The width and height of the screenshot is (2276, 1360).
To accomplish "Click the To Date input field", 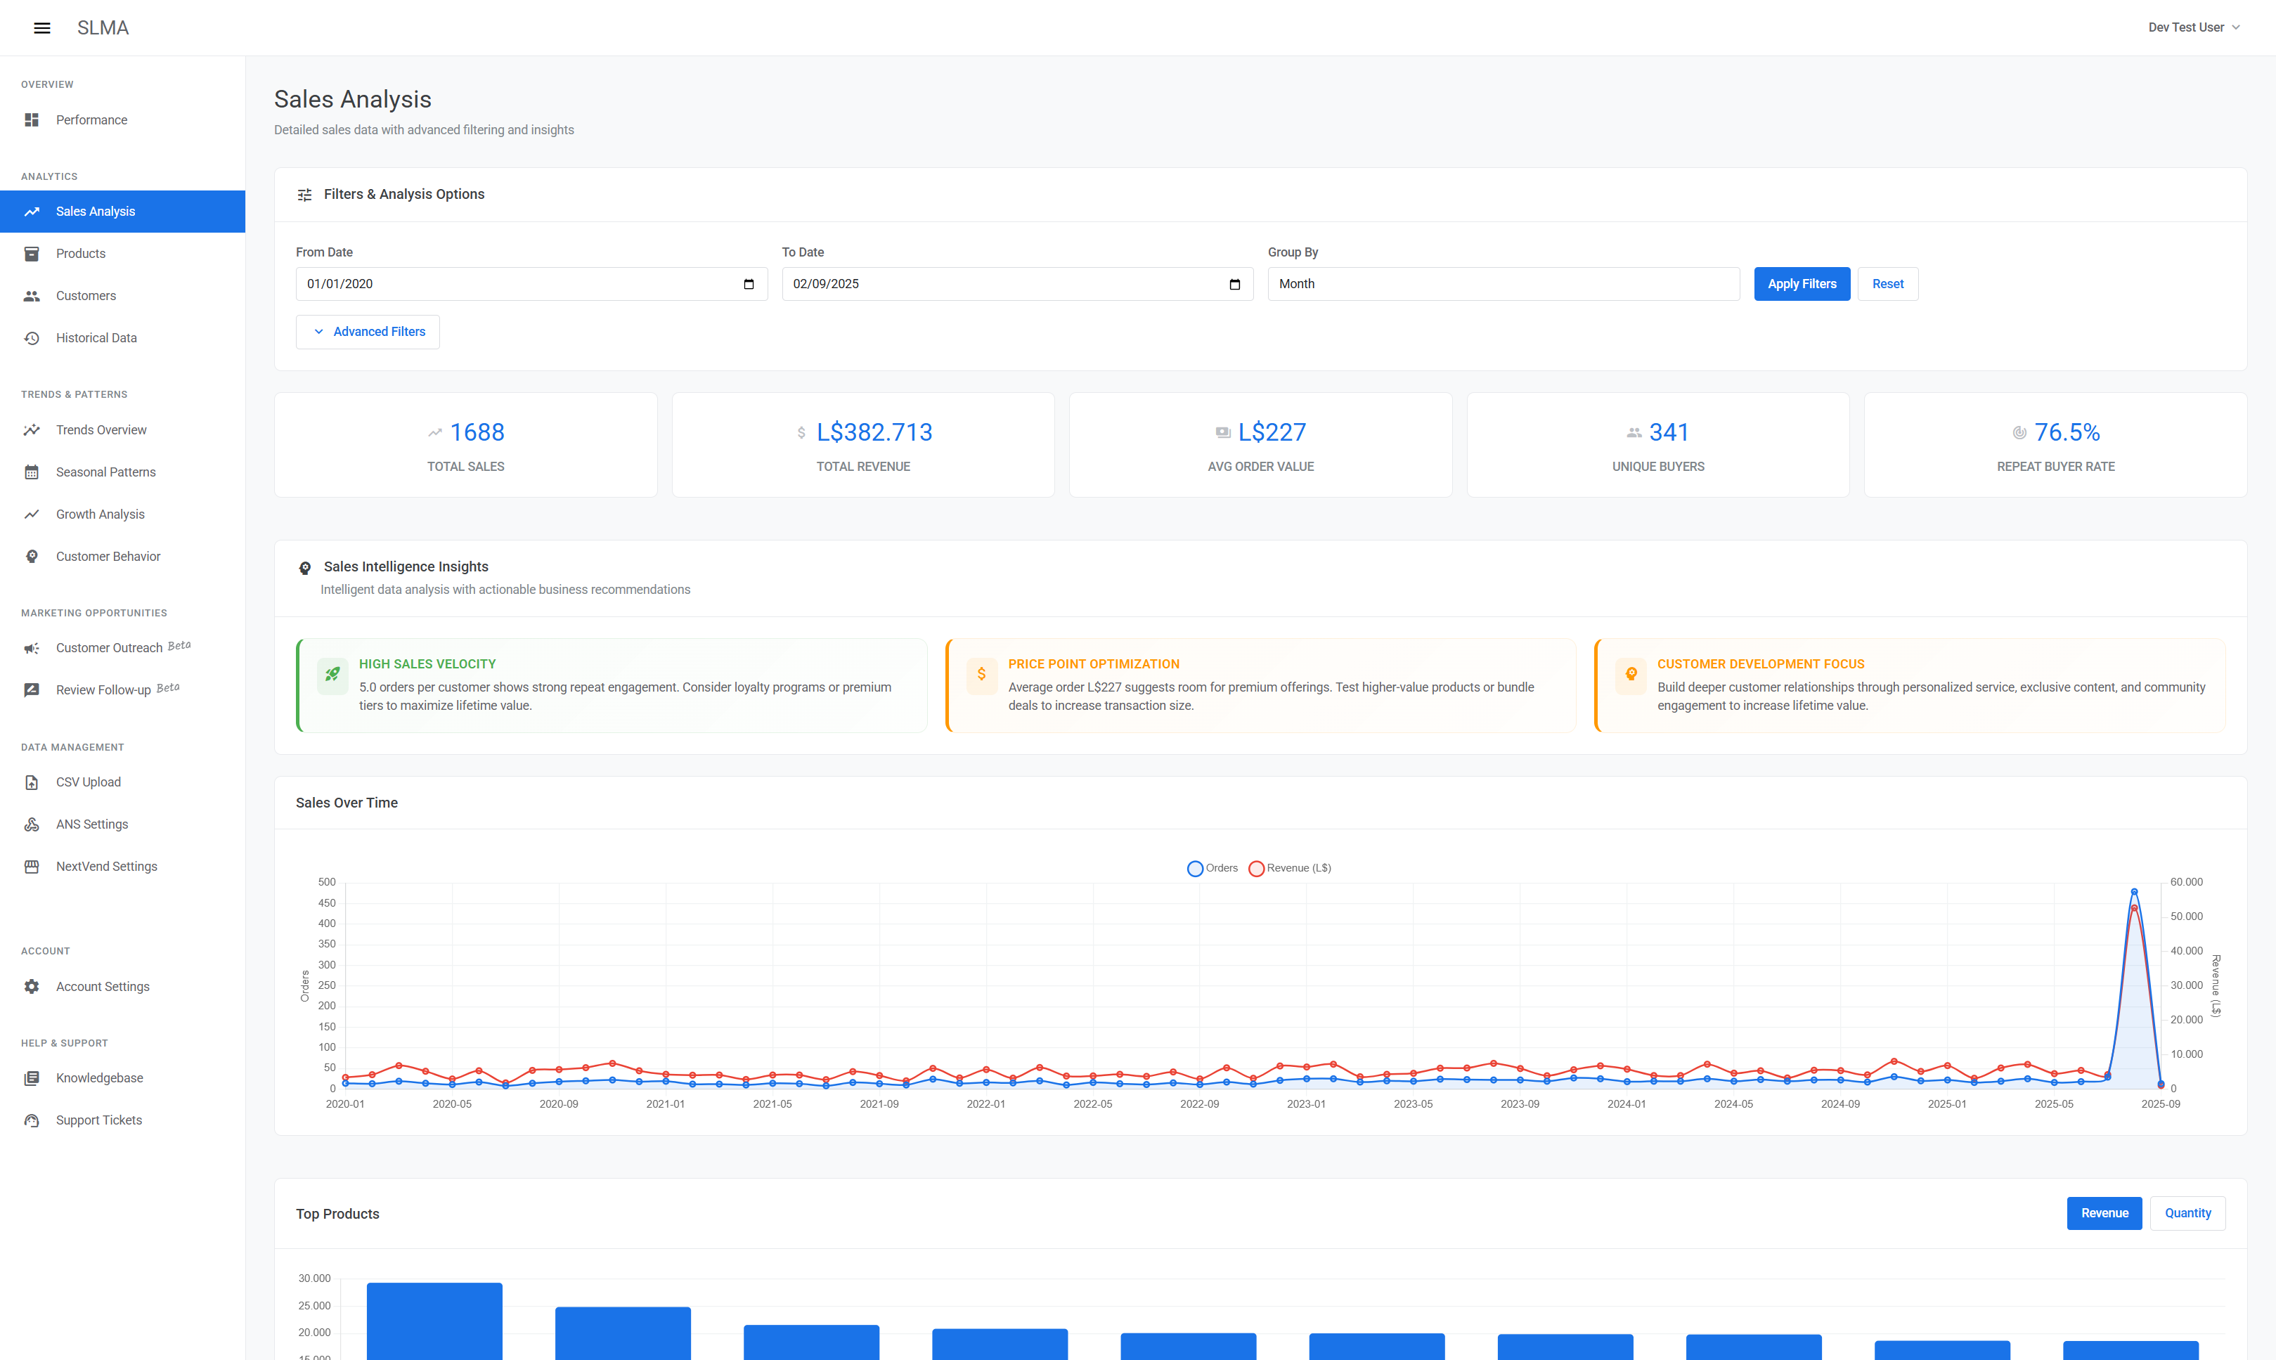I will tap(1017, 284).
